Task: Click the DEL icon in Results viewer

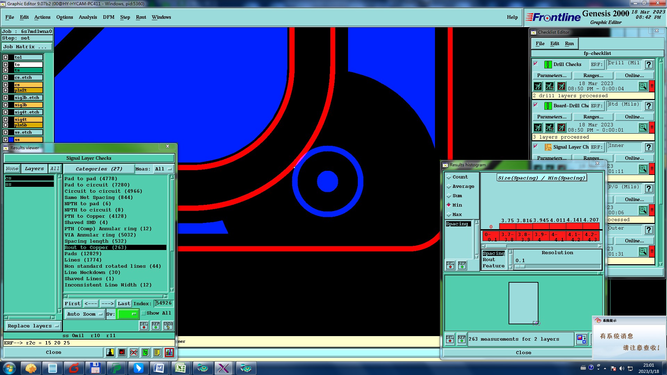Action: click(144, 325)
